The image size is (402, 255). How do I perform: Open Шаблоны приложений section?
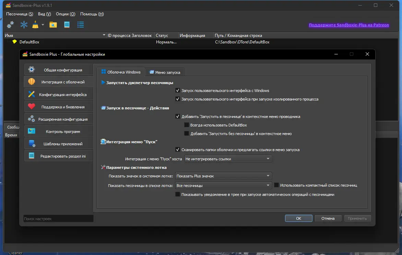pyautogui.click(x=59, y=144)
